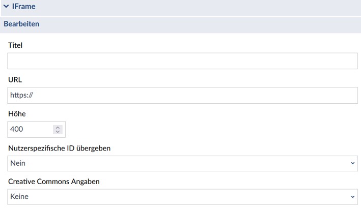
Task: Click the URL field label
Action: (x=15, y=80)
